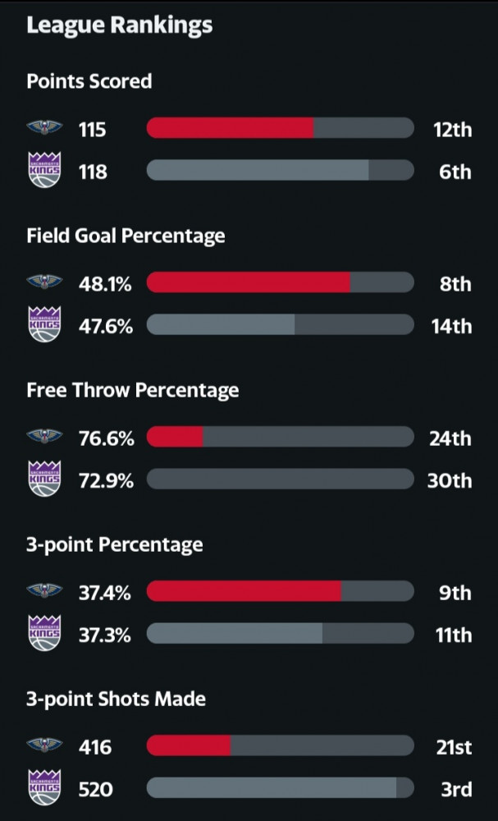Image resolution: width=498 pixels, height=821 pixels.
Task: Open Kings logo next to 520 threes
Action: 44,787
